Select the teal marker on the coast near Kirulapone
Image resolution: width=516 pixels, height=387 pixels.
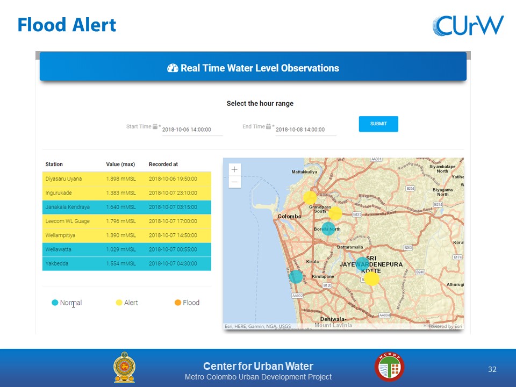click(296, 277)
